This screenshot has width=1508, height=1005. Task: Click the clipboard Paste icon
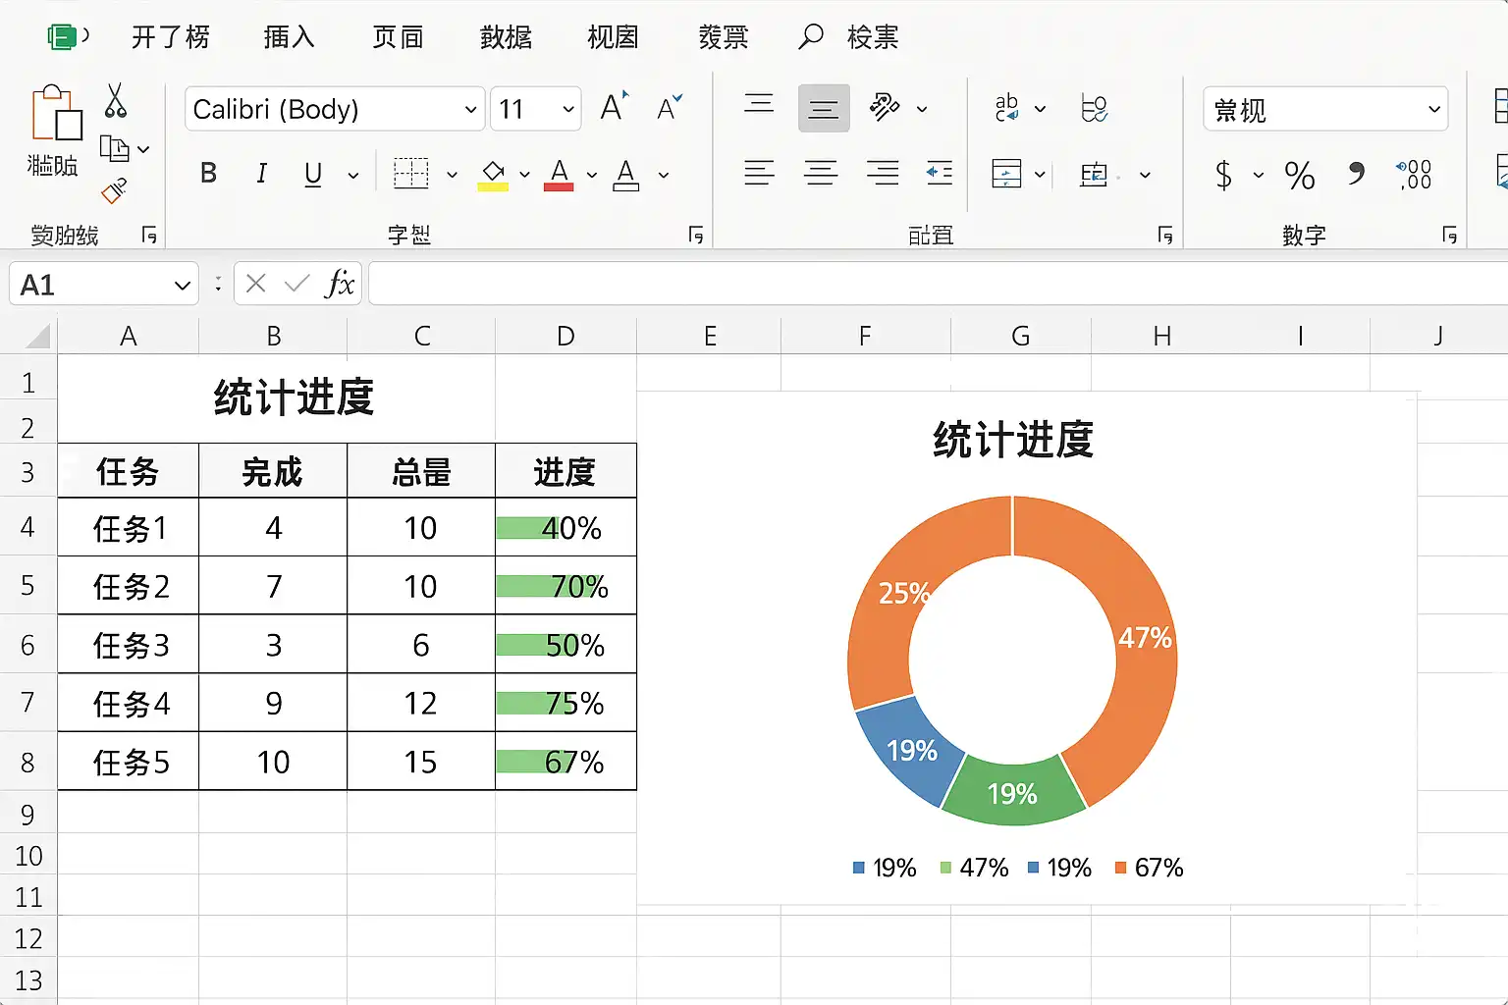coord(55,113)
